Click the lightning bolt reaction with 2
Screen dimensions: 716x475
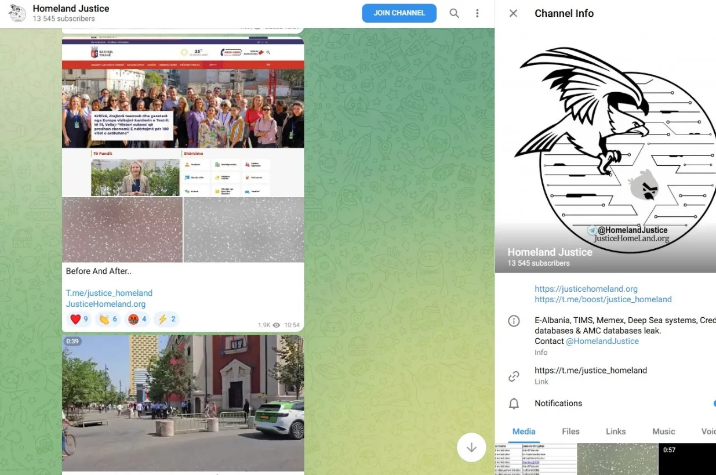(x=166, y=319)
